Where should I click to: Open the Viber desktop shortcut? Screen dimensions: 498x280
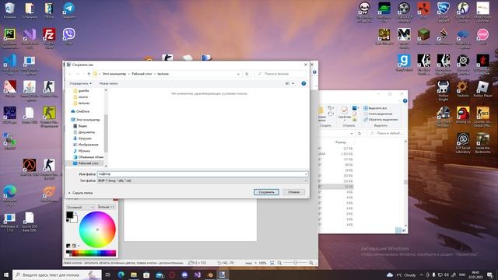coord(68,37)
